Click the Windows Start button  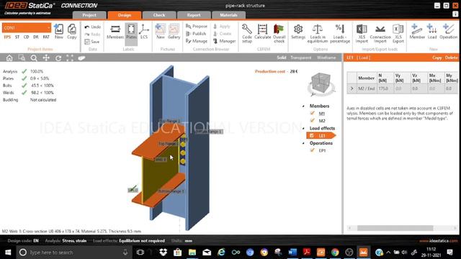click(x=8, y=253)
